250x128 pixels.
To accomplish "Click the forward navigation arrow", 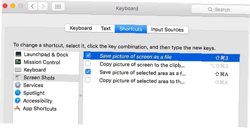I will click(43, 6).
